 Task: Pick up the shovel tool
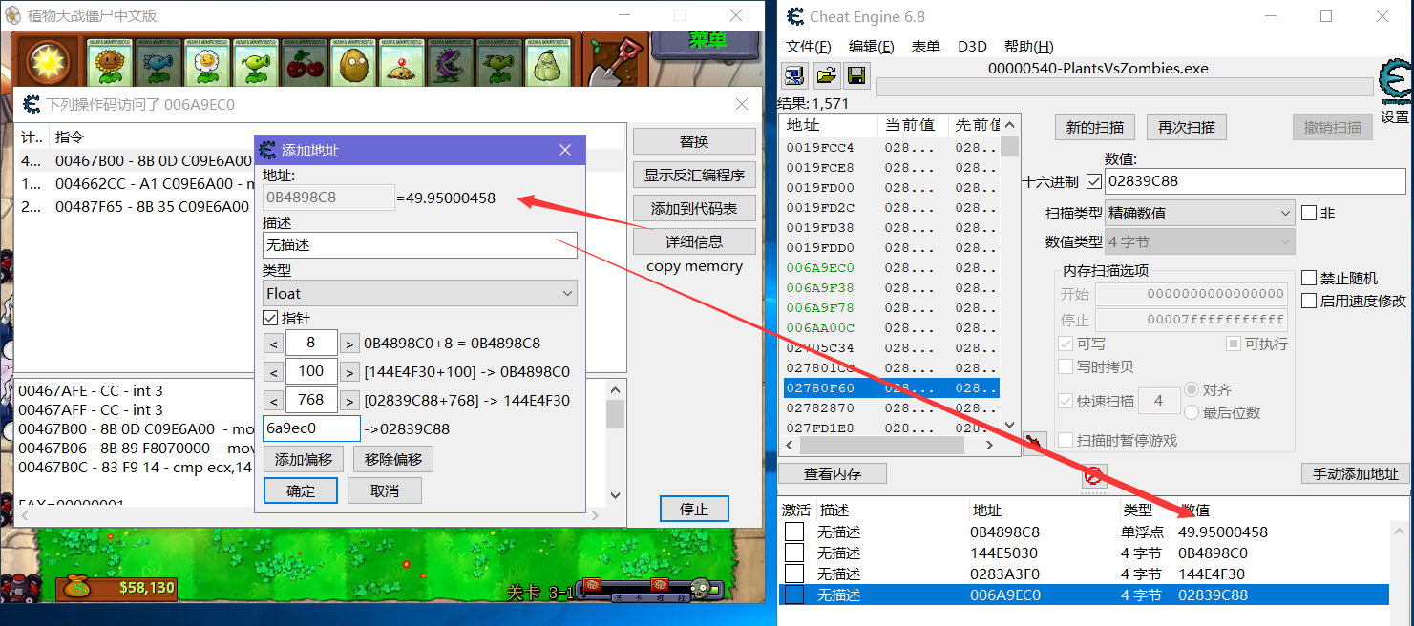616,59
